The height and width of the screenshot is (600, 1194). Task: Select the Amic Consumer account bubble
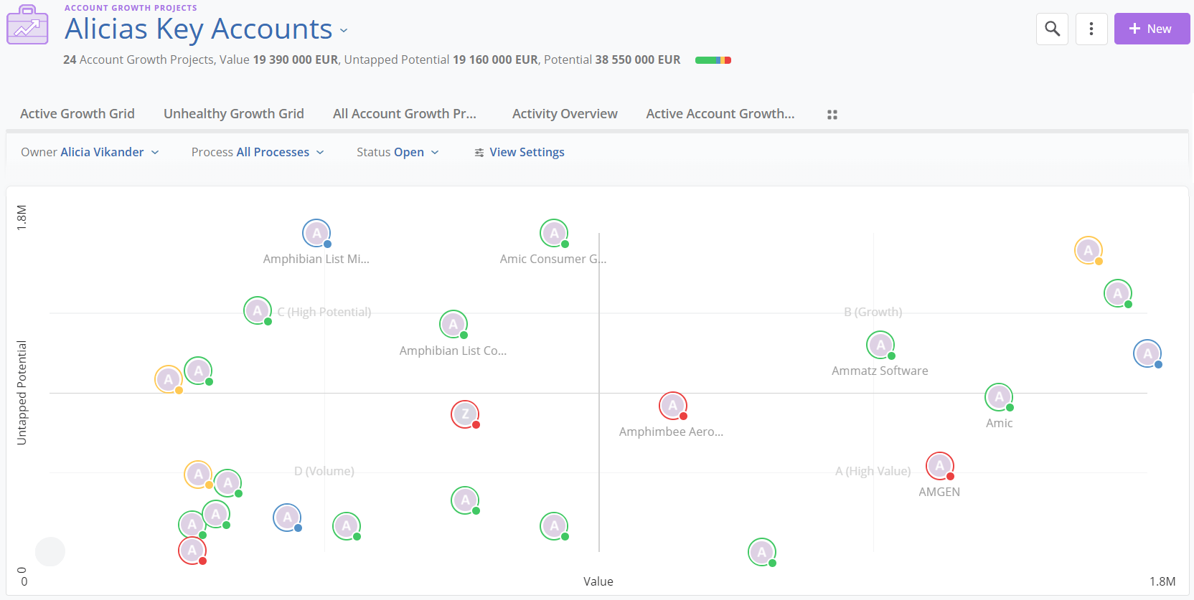click(x=554, y=234)
